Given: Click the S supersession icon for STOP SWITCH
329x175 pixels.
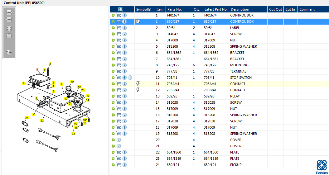Looking at the screenshot, I should tap(124, 78).
